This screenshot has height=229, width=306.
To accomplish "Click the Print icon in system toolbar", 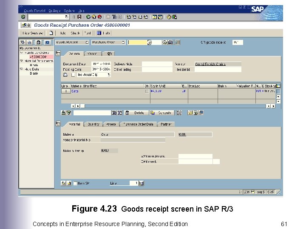I will (108, 17).
